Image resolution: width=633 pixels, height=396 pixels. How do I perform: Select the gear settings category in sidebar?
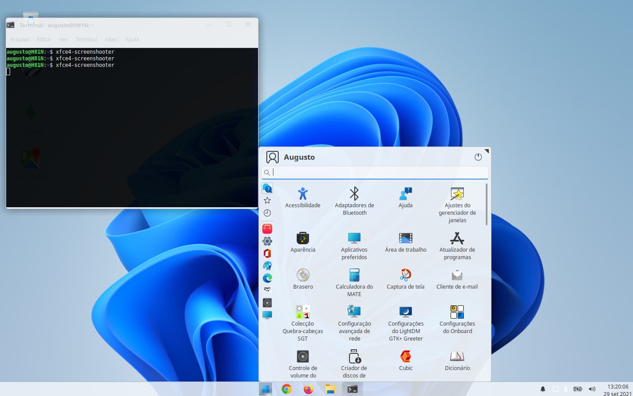(x=267, y=241)
